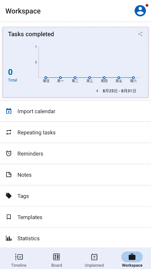
Task: Switch to the Timeline tab
Action: pos(19,260)
